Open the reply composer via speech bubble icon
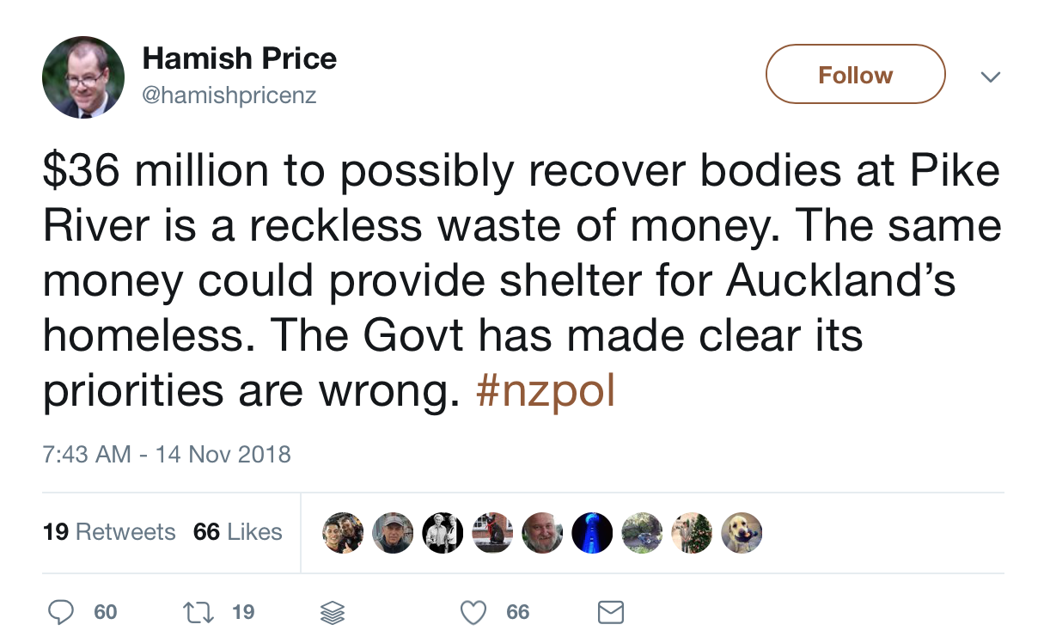1050x643 pixels. pos(61,612)
